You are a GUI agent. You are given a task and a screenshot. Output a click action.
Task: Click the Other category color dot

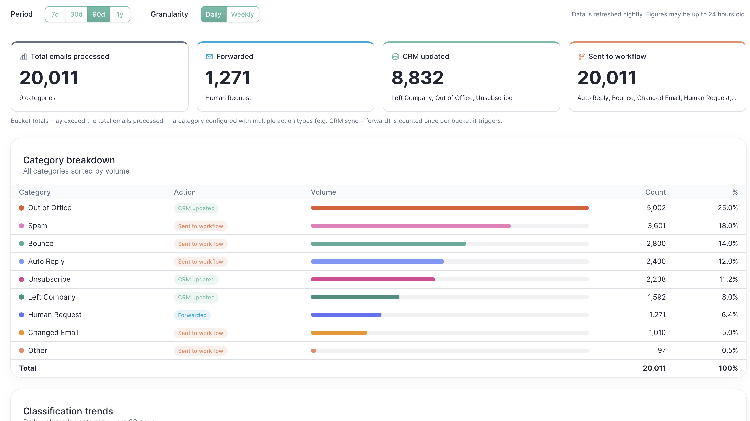coord(21,351)
